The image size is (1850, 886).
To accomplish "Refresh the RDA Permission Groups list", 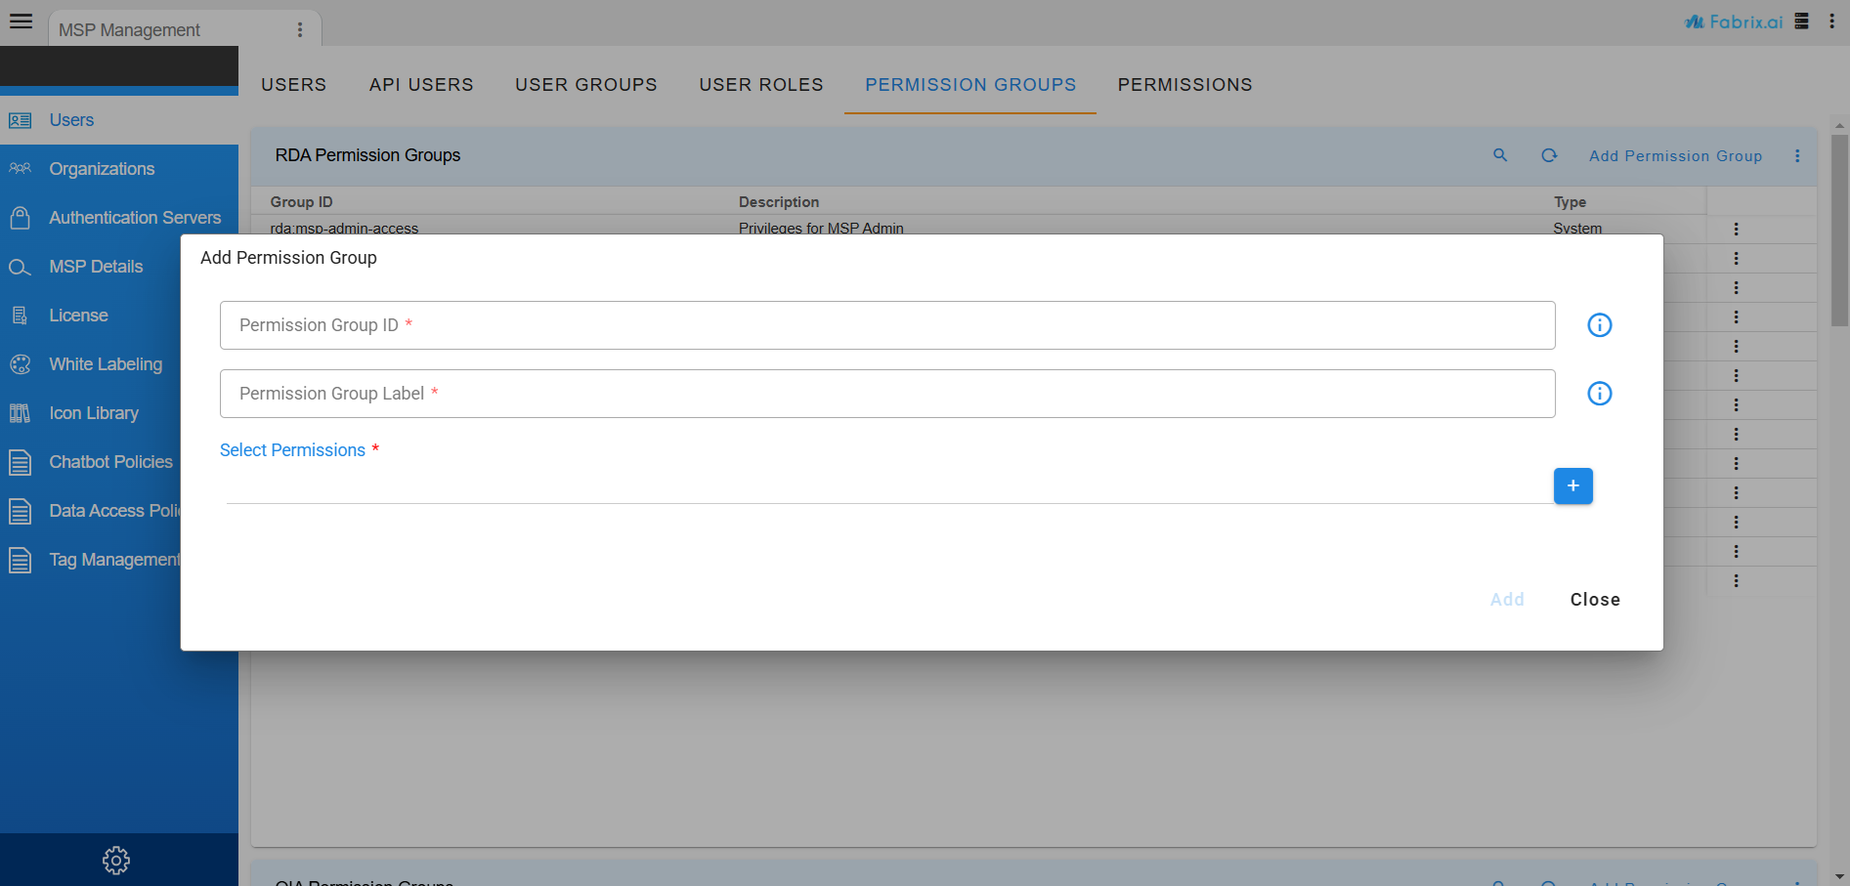I will pos(1549,155).
